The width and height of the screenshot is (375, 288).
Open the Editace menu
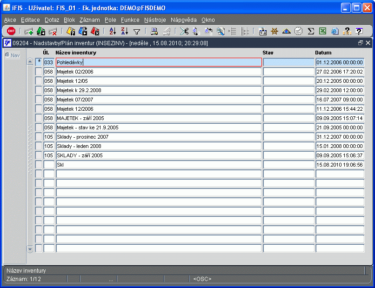[30, 20]
